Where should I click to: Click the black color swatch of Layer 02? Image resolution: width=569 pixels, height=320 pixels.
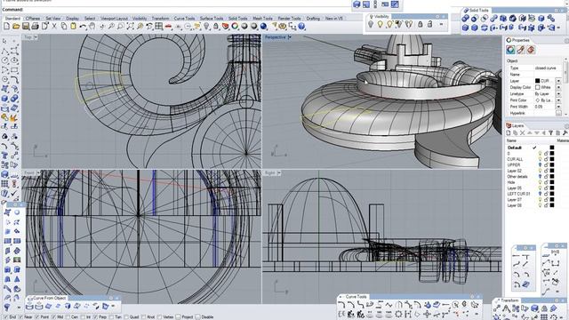(x=552, y=171)
